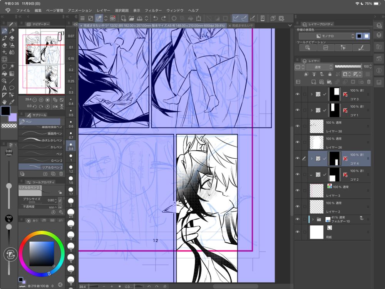
Task: Open the 通常 blending mode dropdown
Action: point(320,67)
